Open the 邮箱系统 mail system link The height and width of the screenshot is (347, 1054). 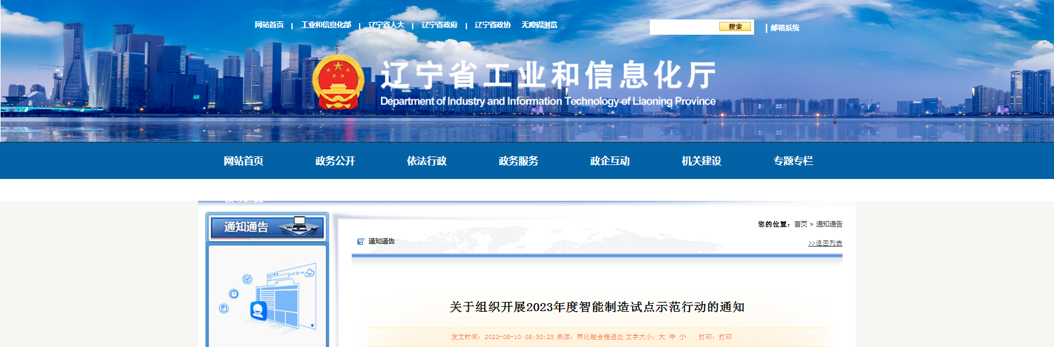pyautogui.click(x=785, y=28)
